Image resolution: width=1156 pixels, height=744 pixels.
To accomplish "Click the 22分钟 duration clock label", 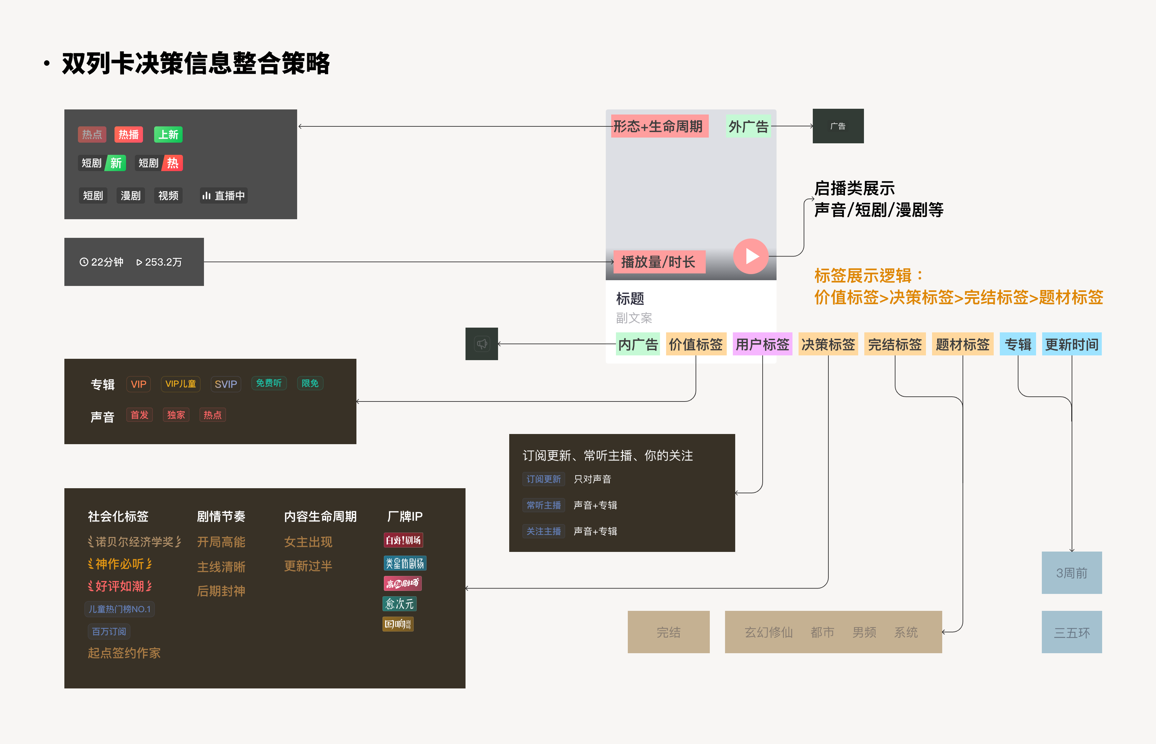I will 101,262.
